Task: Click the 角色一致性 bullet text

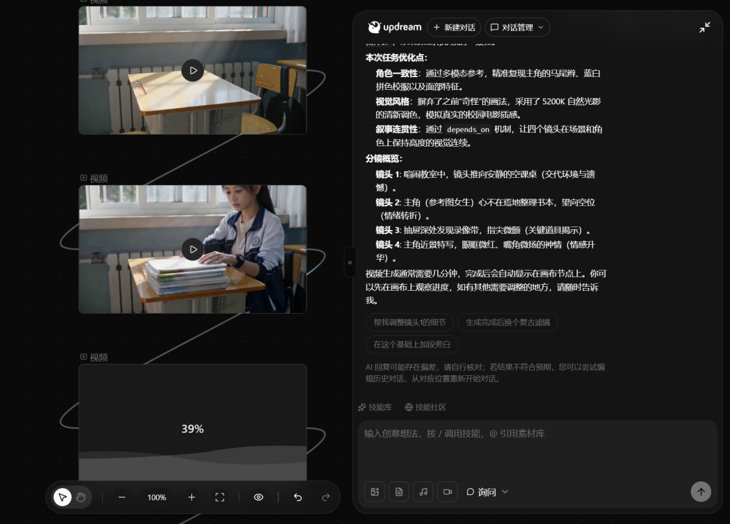Action: 488,80
